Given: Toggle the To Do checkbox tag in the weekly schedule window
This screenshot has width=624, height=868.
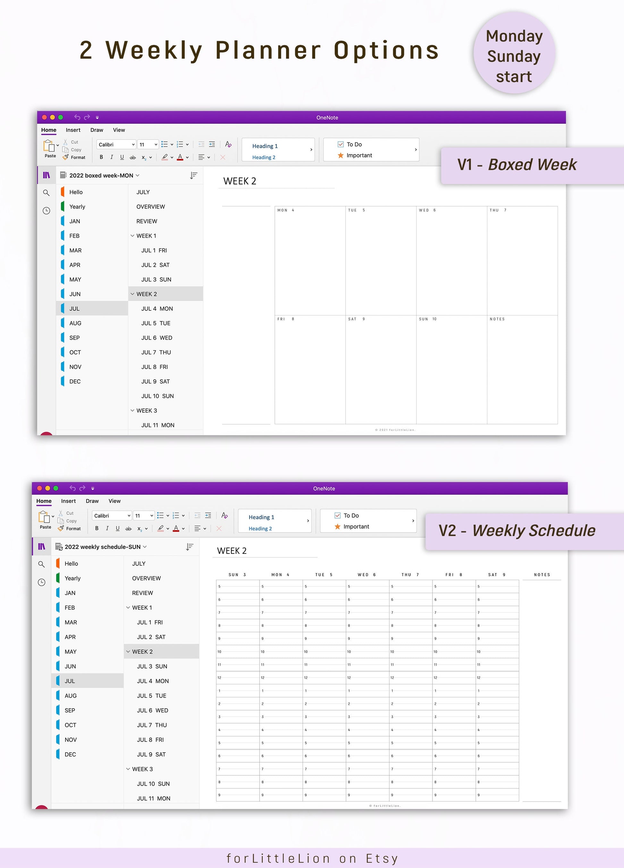Looking at the screenshot, I should pyautogui.click(x=337, y=516).
